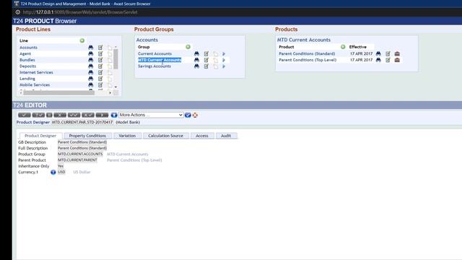View Parent Conditions (Top Level) with binoculars

tap(378, 60)
